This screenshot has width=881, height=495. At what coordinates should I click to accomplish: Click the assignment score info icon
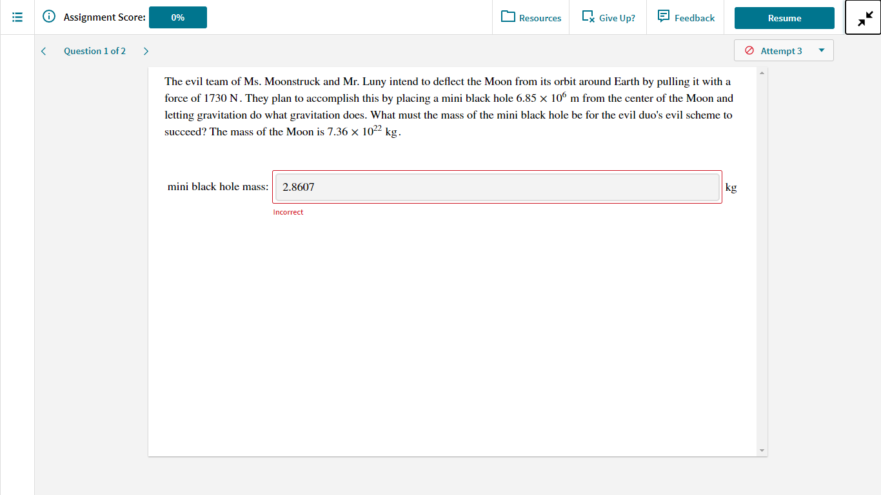pos(50,17)
